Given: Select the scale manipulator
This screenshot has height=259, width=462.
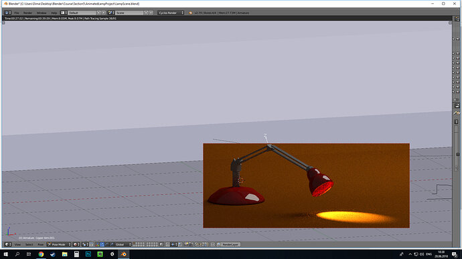Looking at the screenshot, I should (112, 244).
